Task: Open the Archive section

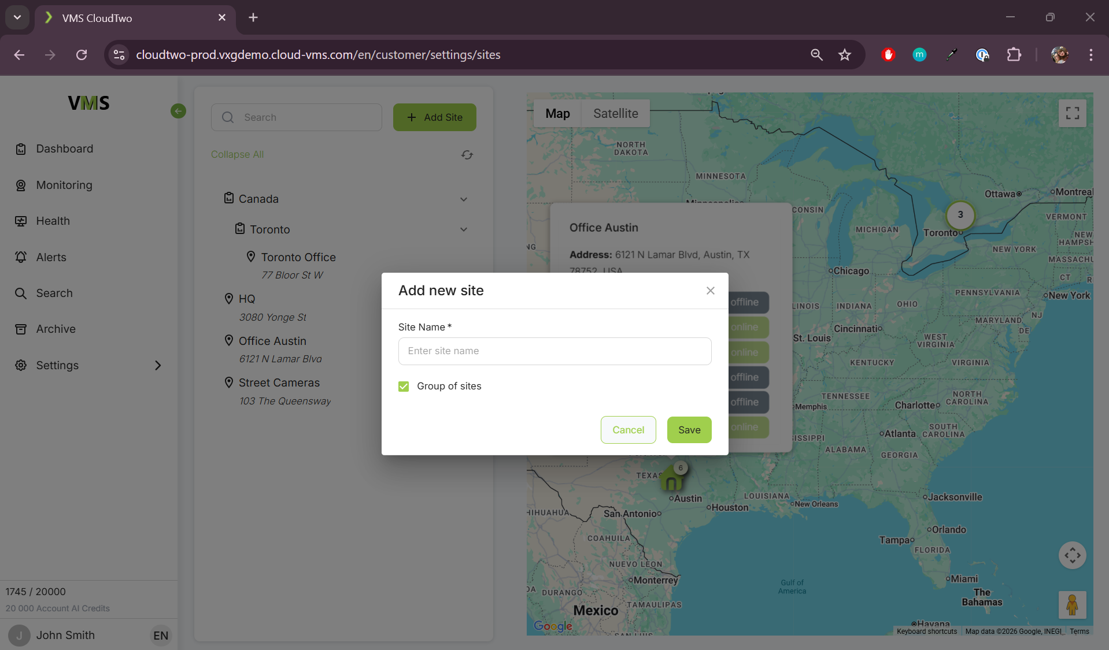Action: click(56, 329)
